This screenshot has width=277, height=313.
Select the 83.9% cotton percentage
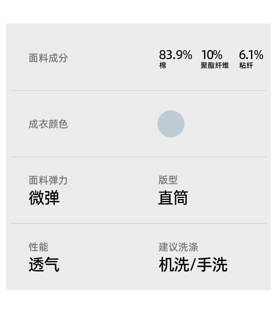pos(175,55)
